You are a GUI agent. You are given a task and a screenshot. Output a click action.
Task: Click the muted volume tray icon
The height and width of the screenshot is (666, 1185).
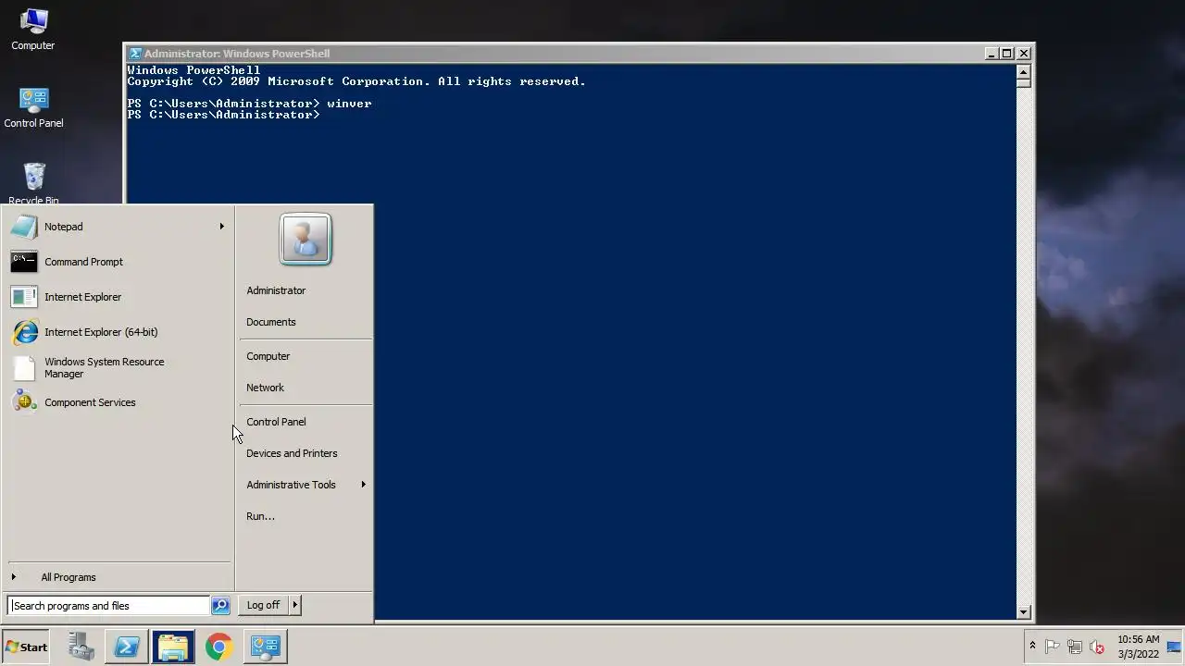coord(1097,647)
